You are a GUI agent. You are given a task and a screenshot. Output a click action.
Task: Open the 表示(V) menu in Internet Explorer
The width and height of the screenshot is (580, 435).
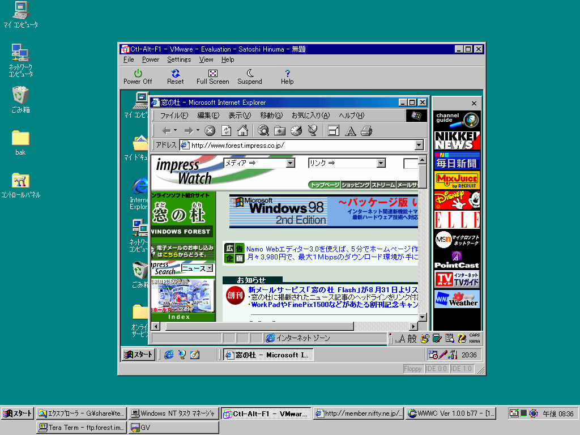[x=240, y=116]
